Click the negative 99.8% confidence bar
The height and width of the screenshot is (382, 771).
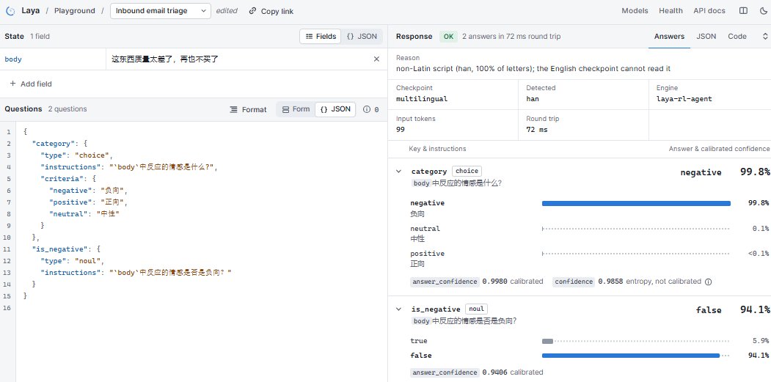636,203
